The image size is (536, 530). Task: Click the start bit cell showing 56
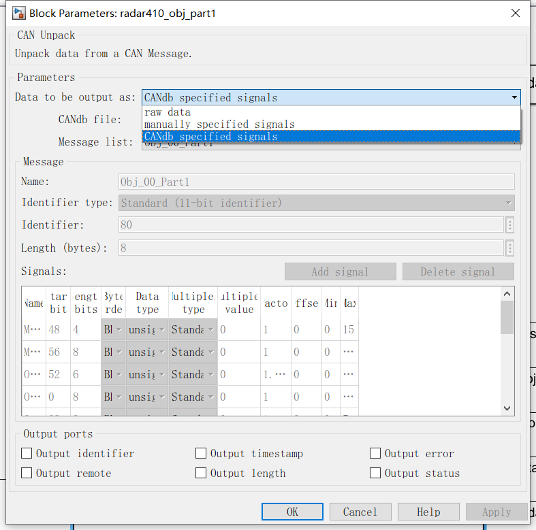click(58, 352)
